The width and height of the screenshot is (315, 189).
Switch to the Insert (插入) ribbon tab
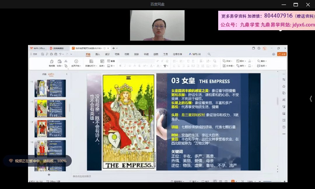click(x=98, y=54)
